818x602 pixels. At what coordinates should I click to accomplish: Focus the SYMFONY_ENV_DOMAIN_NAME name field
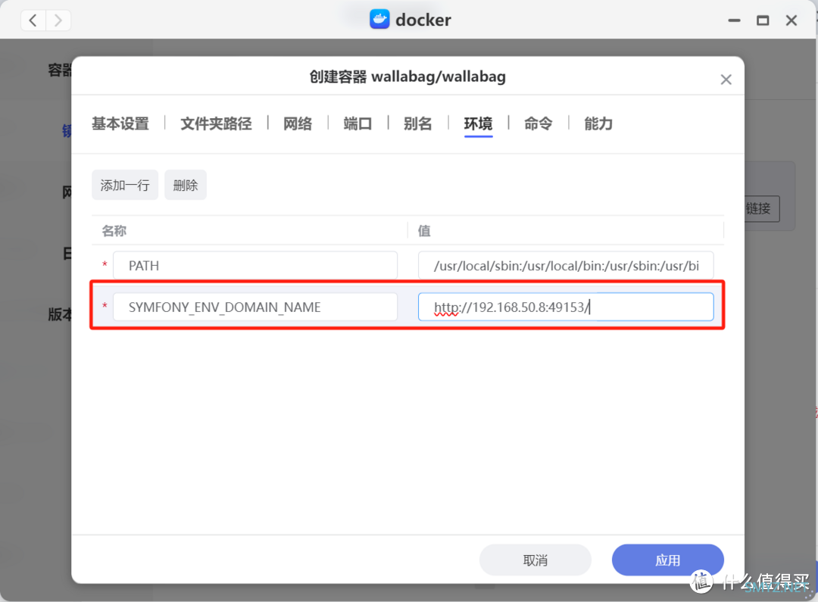[255, 307]
